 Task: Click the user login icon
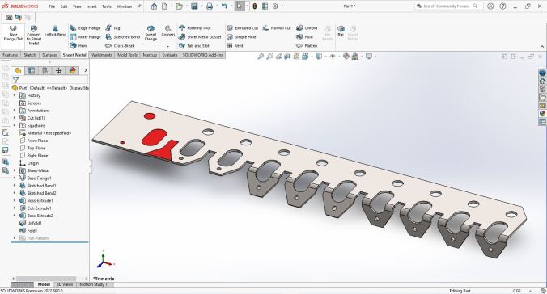tap(490, 6)
